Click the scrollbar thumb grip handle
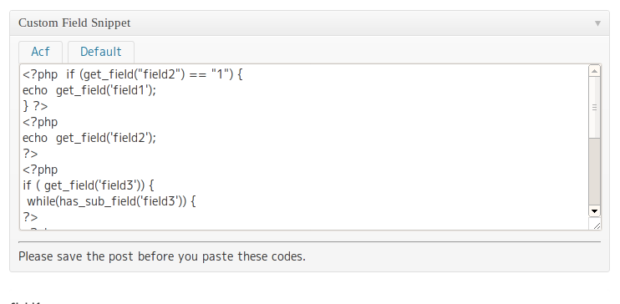 594,108
